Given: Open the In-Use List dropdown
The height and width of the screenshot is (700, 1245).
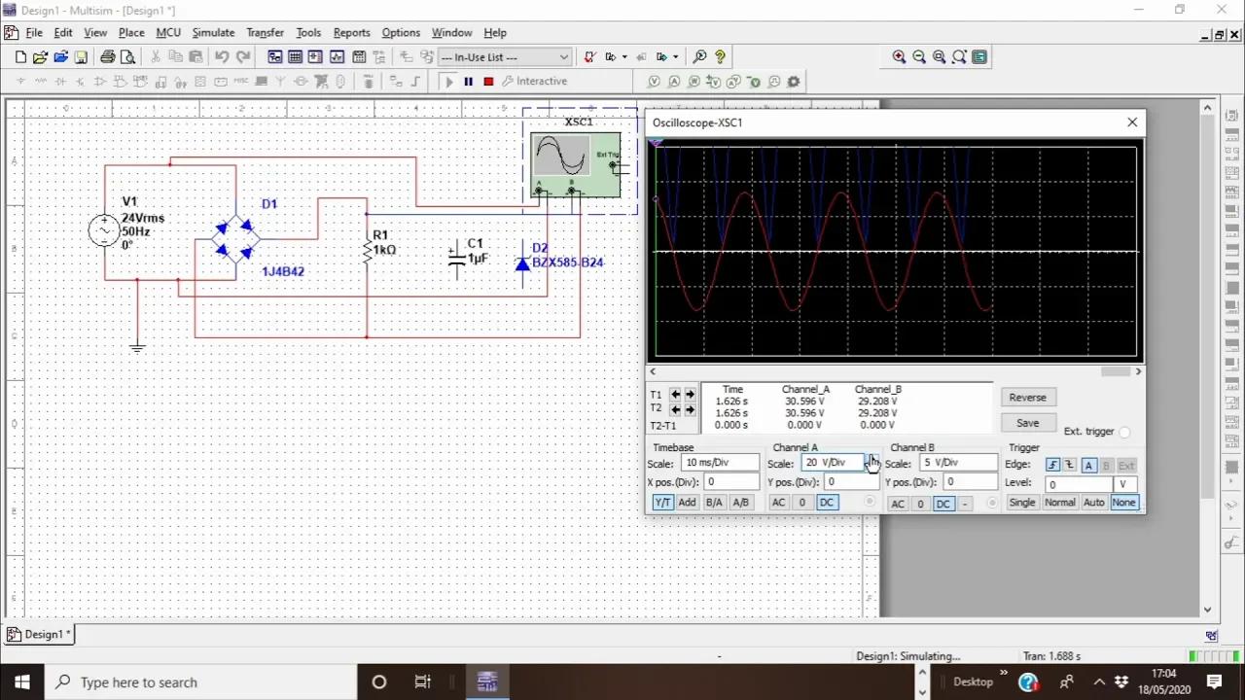Looking at the screenshot, I should coord(563,56).
